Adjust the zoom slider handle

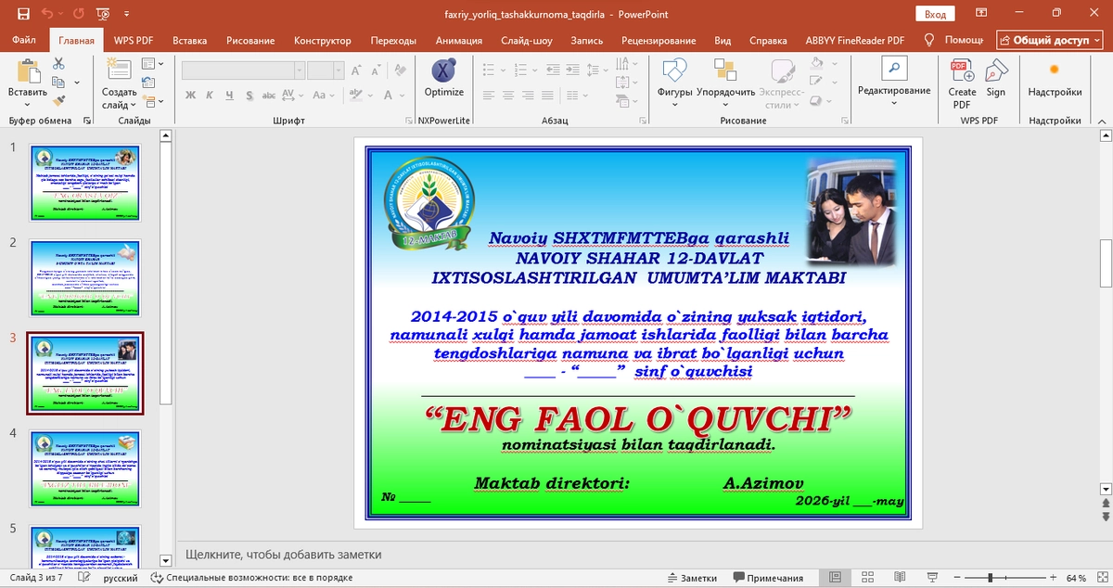point(990,578)
